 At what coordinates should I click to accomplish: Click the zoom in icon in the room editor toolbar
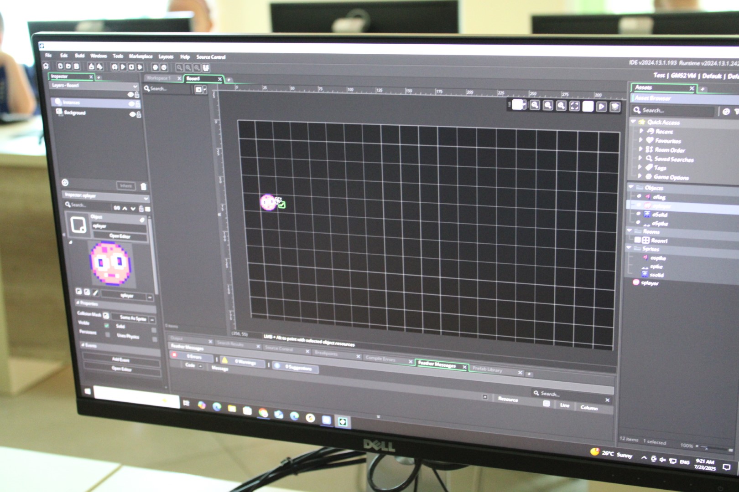(x=561, y=106)
